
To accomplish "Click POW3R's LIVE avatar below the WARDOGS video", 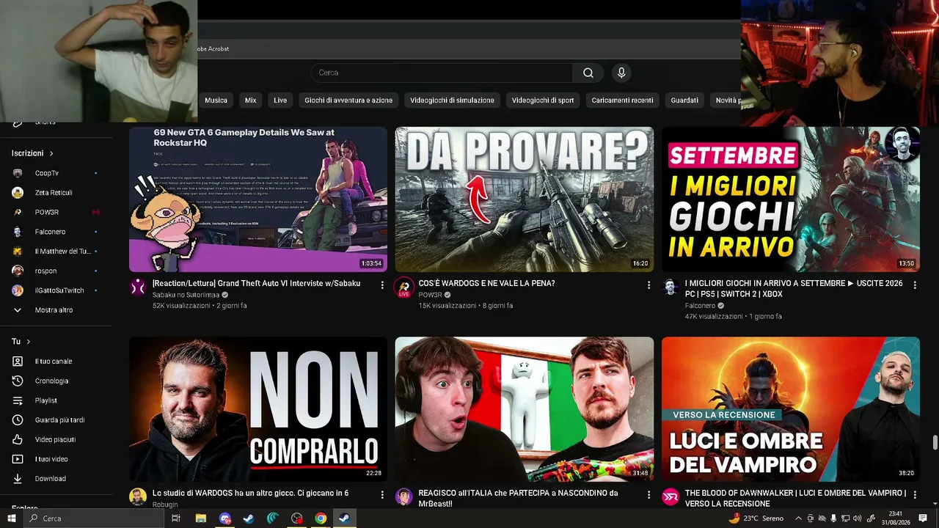I will pos(403,287).
